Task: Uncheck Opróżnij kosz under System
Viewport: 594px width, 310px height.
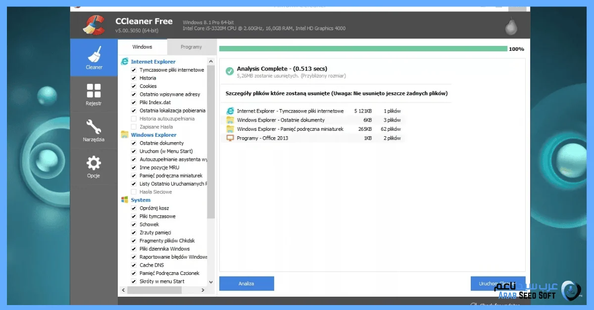Action: [133, 208]
